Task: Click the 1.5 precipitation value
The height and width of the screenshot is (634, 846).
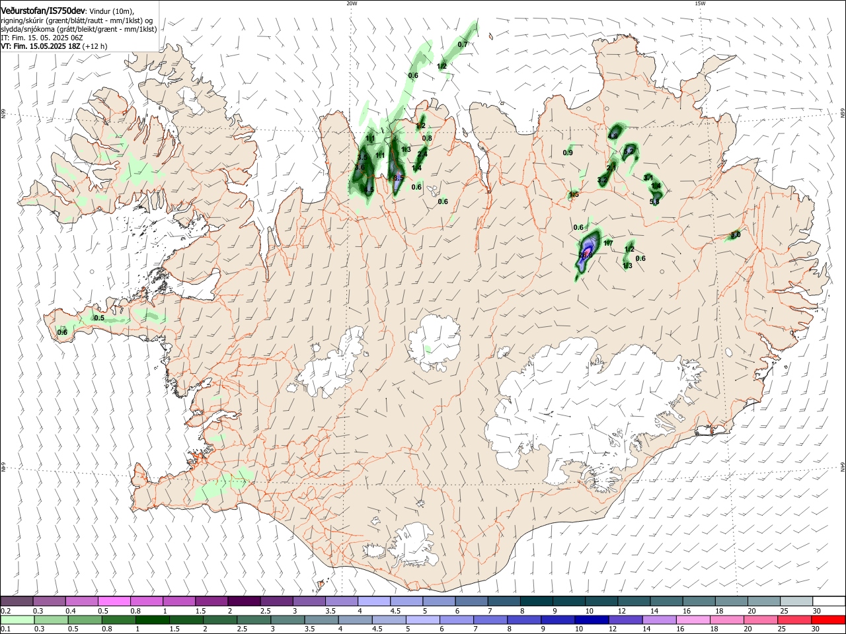Action: 574,194
